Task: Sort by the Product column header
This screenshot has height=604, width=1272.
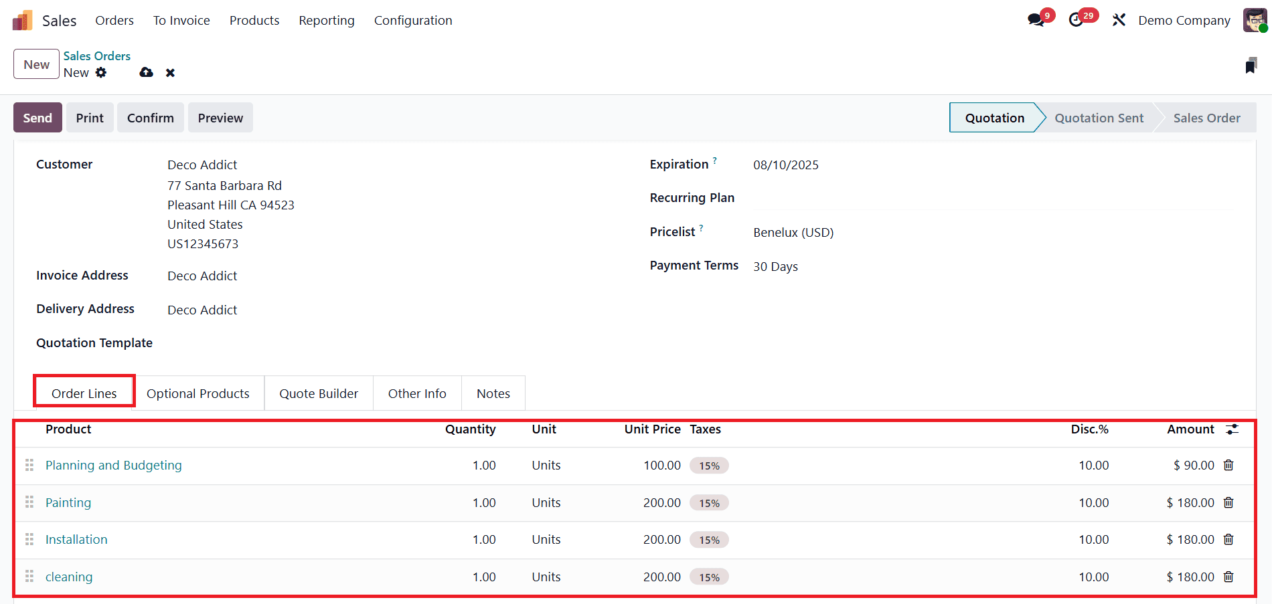Action: 68,429
